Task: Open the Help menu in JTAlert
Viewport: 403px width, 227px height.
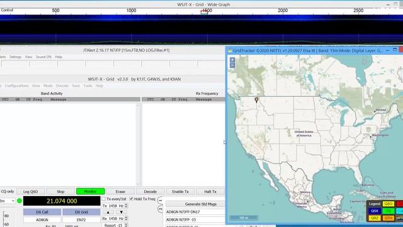Action: 59,57
